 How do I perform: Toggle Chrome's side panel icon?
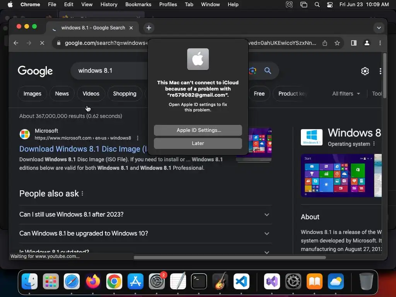354,43
